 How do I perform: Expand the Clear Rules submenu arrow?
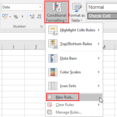coord(99,105)
